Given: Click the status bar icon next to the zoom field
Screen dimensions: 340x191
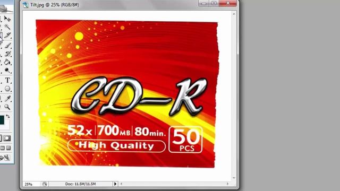Looking at the screenshot, I should tap(45, 184).
